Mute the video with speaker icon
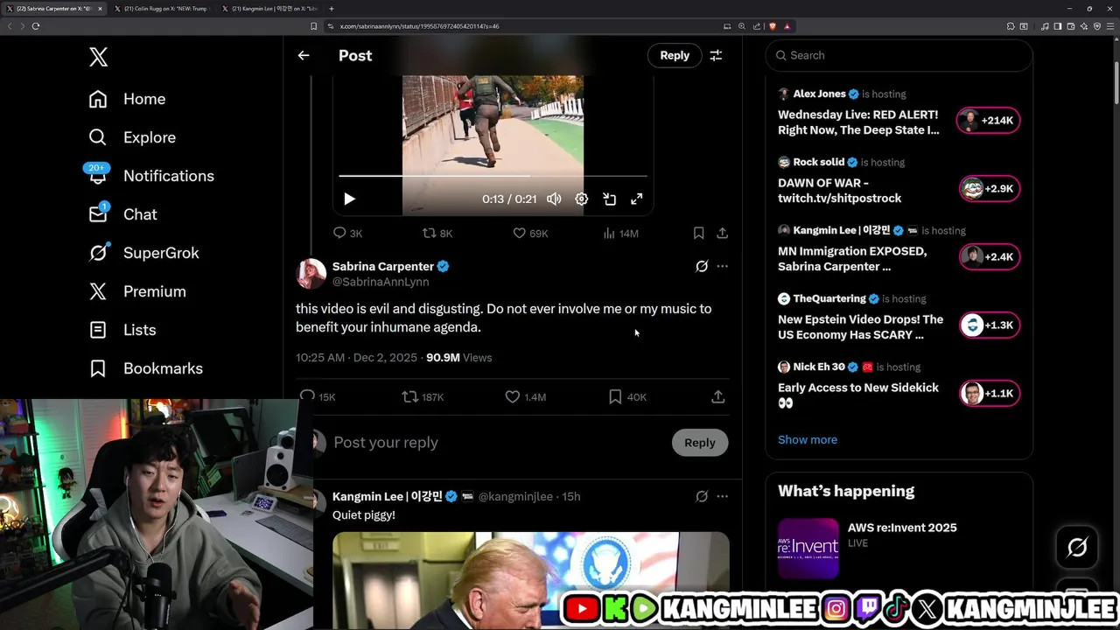Viewport: 1120px width, 630px height. 554,199
